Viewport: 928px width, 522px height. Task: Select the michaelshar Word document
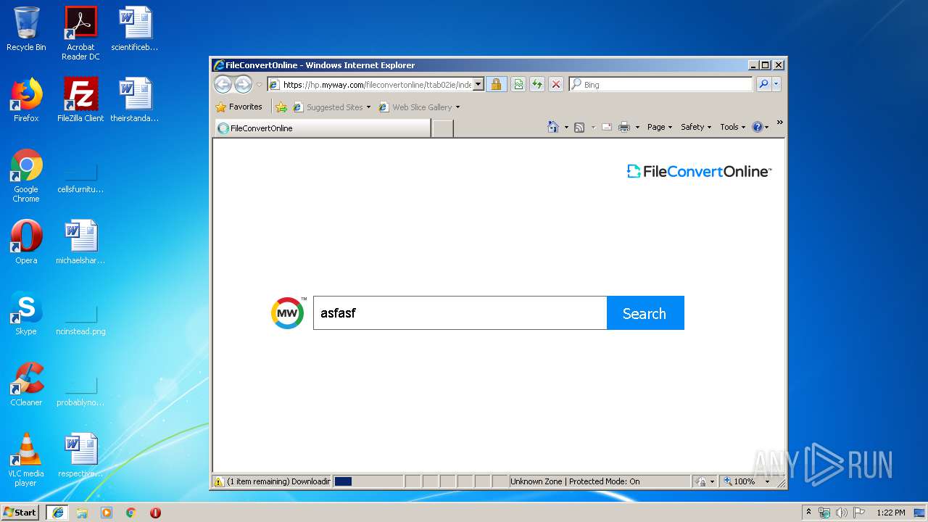[x=80, y=242]
